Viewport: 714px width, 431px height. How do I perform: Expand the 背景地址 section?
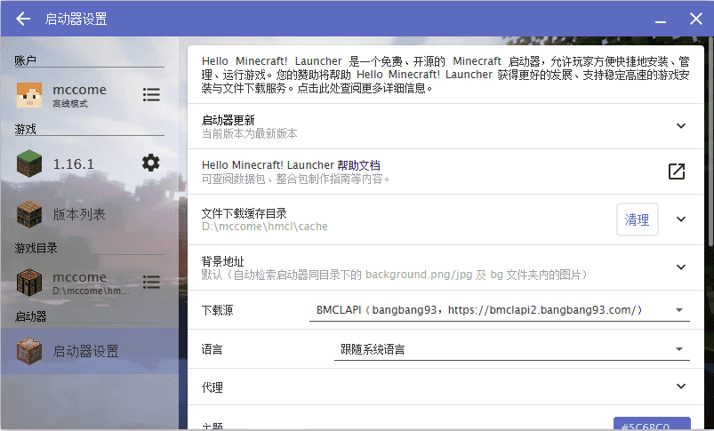[681, 267]
